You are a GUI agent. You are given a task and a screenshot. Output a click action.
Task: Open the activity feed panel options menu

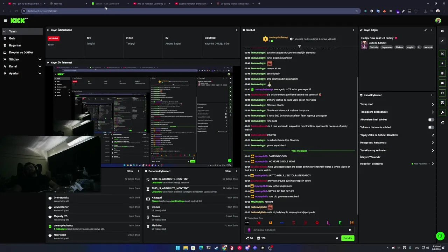pos(138,171)
